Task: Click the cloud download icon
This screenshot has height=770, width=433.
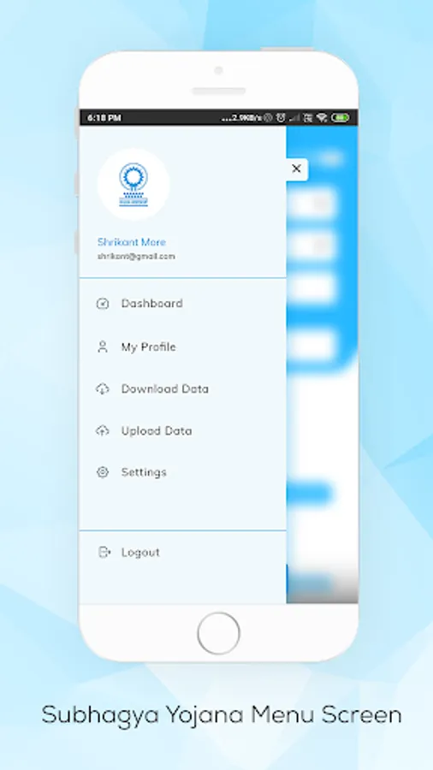Action: (102, 389)
